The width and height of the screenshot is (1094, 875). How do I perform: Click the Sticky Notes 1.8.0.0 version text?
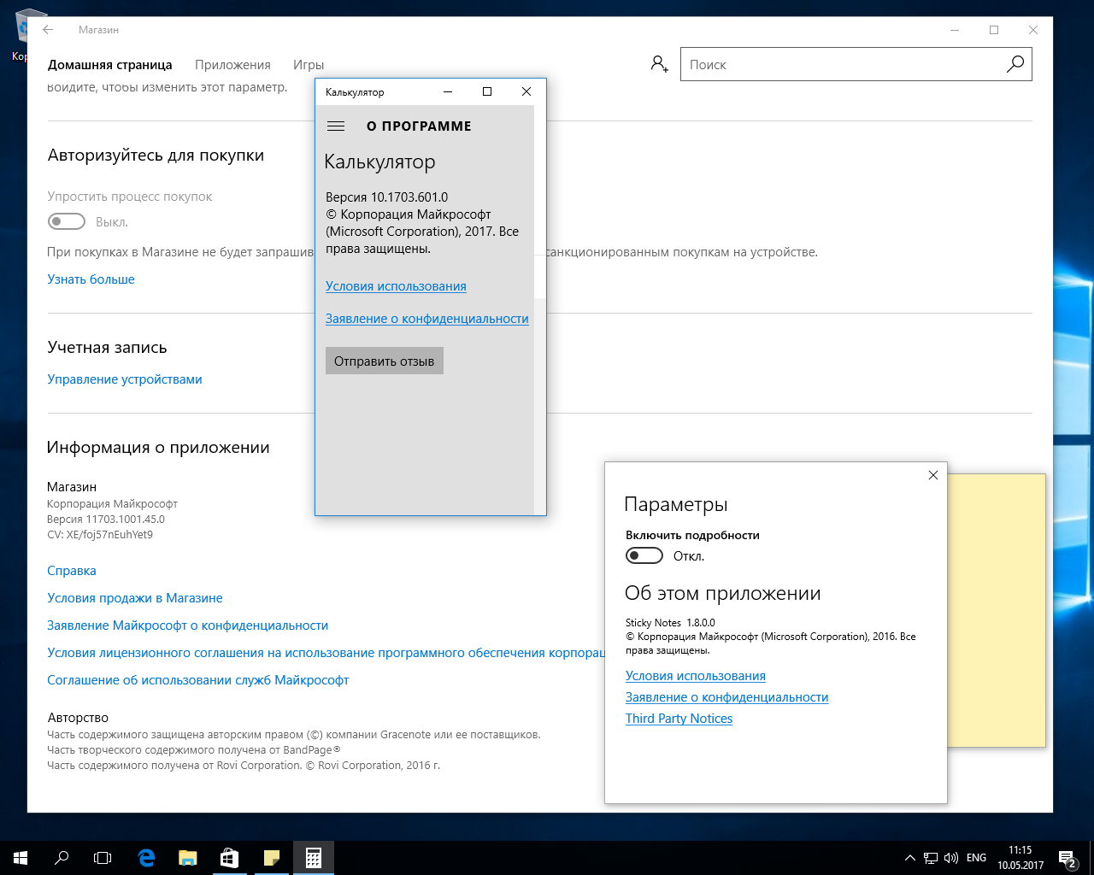[671, 623]
